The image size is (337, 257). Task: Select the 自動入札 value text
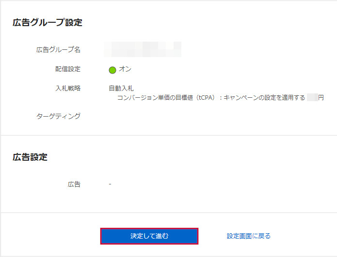tap(121, 89)
